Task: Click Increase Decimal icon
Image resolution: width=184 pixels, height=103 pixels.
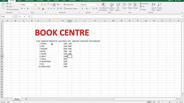Action: pos(93,9)
